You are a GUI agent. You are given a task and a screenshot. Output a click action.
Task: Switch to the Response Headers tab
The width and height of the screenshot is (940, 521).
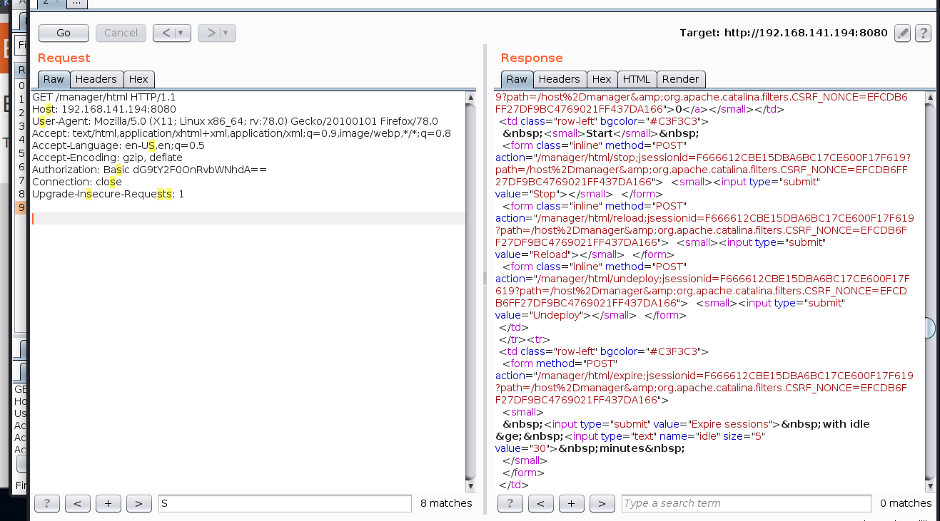560,79
